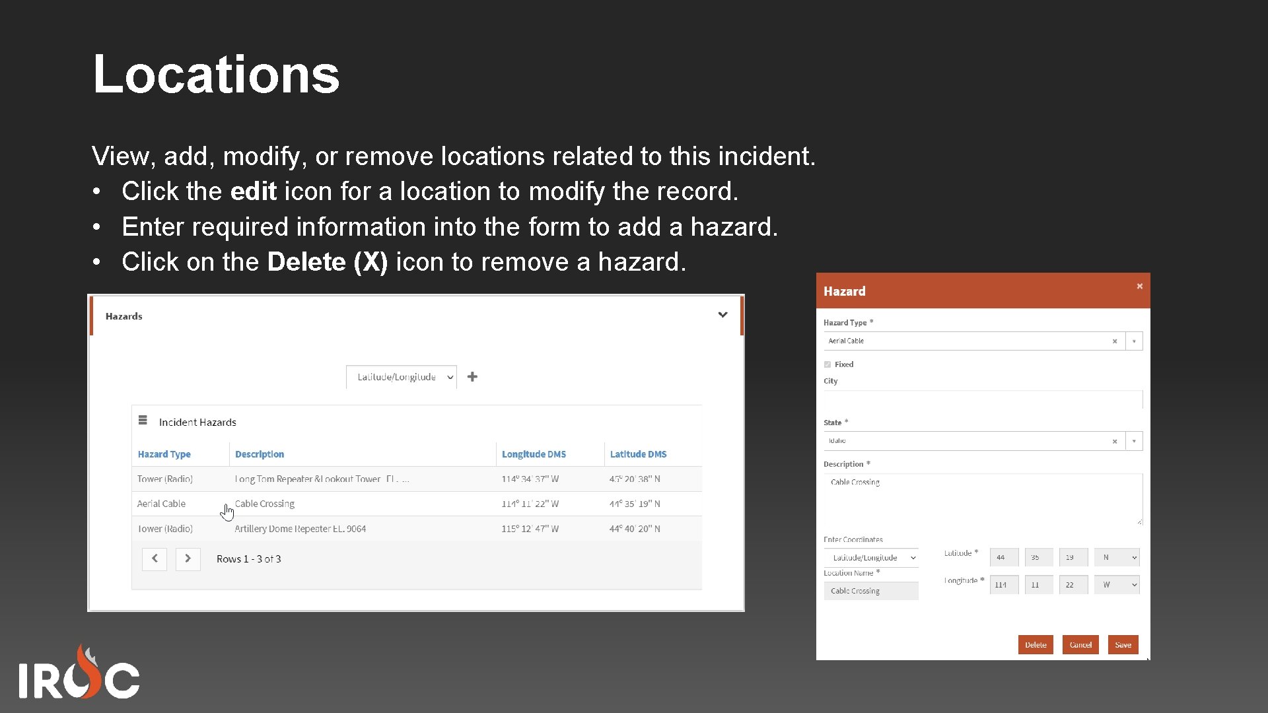
Task: Sort by the Hazard Type column header
Action: coord(163,454)
